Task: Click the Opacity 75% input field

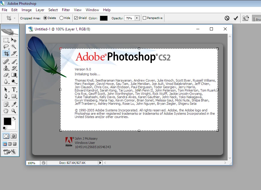Action: pos(129,18)
